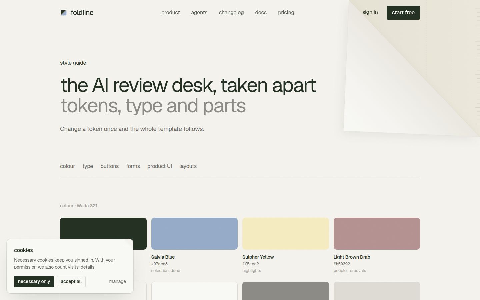Select the Light Brown Drab swatch
Viewport: 480px width, 300px height.
click(377, 234)
